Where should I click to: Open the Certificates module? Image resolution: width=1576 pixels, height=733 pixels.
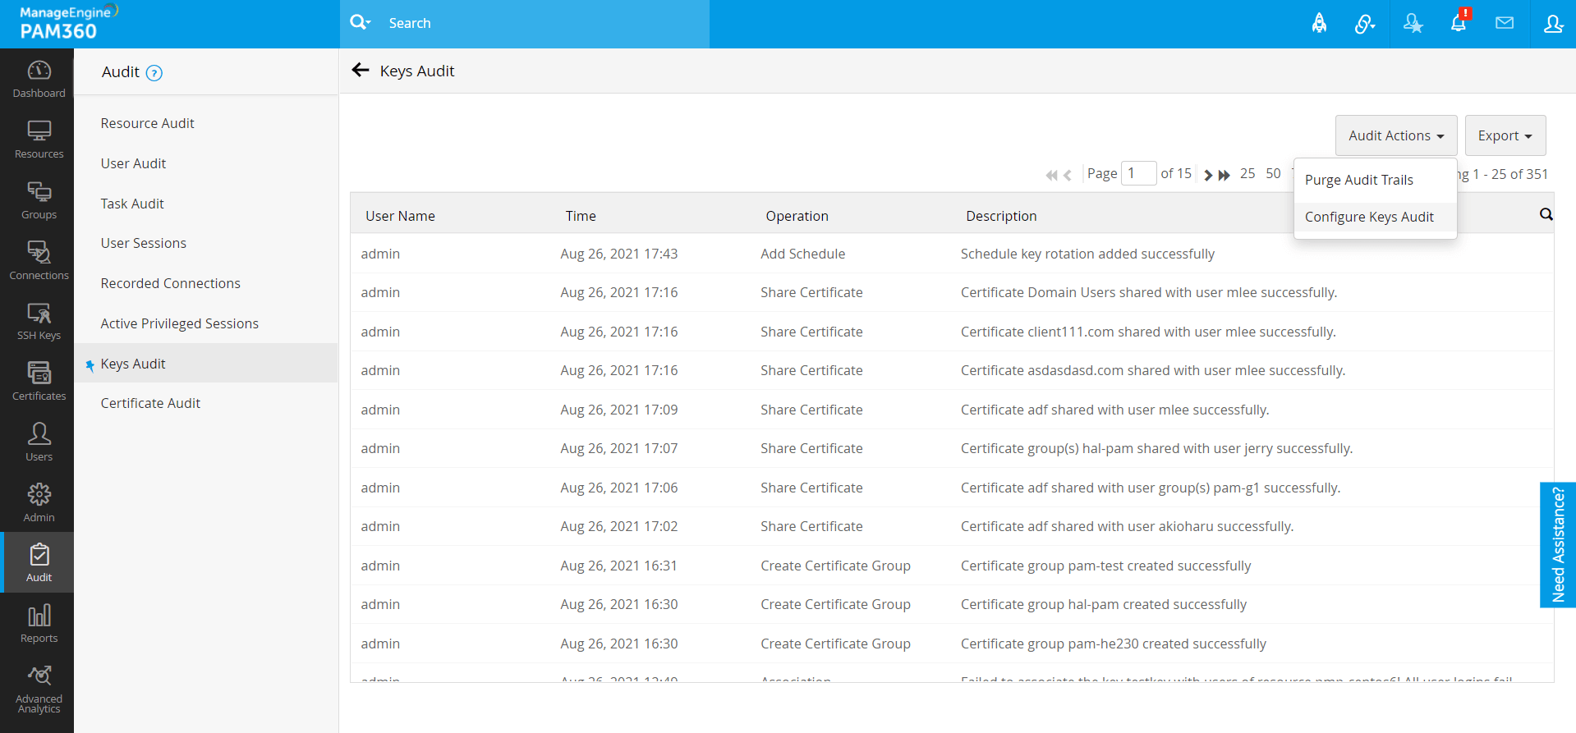pos(39,382)
